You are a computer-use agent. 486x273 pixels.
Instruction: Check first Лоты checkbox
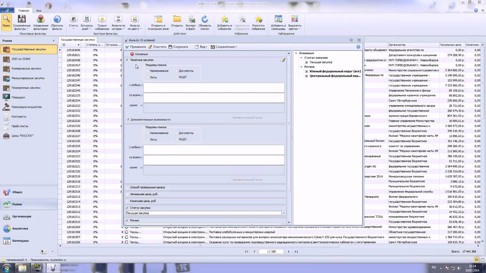pyautogui.click(x=147, y=77)
